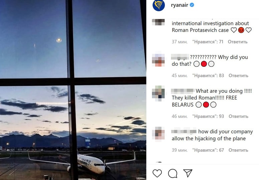Open the ryanair username link
Image resolution: width=259 pixels, height=180 pixels.
coord(180,5)
